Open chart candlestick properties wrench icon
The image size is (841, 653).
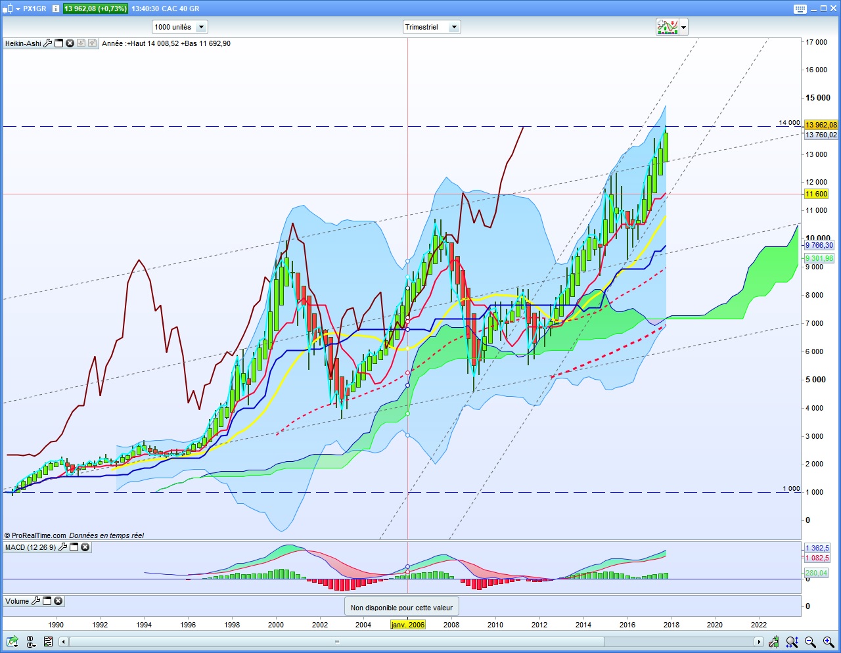[x=775, y=642]
